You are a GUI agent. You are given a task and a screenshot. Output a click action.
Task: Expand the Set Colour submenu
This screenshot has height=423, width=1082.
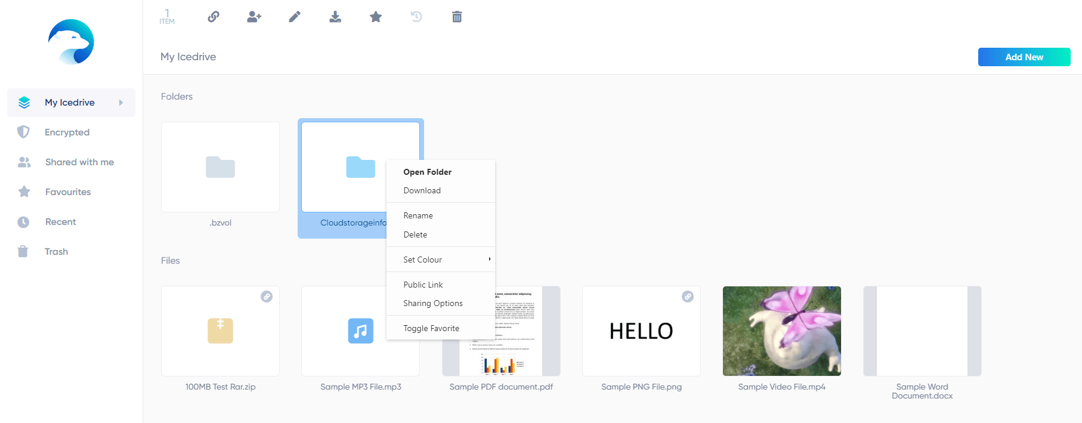click(440, 260)
